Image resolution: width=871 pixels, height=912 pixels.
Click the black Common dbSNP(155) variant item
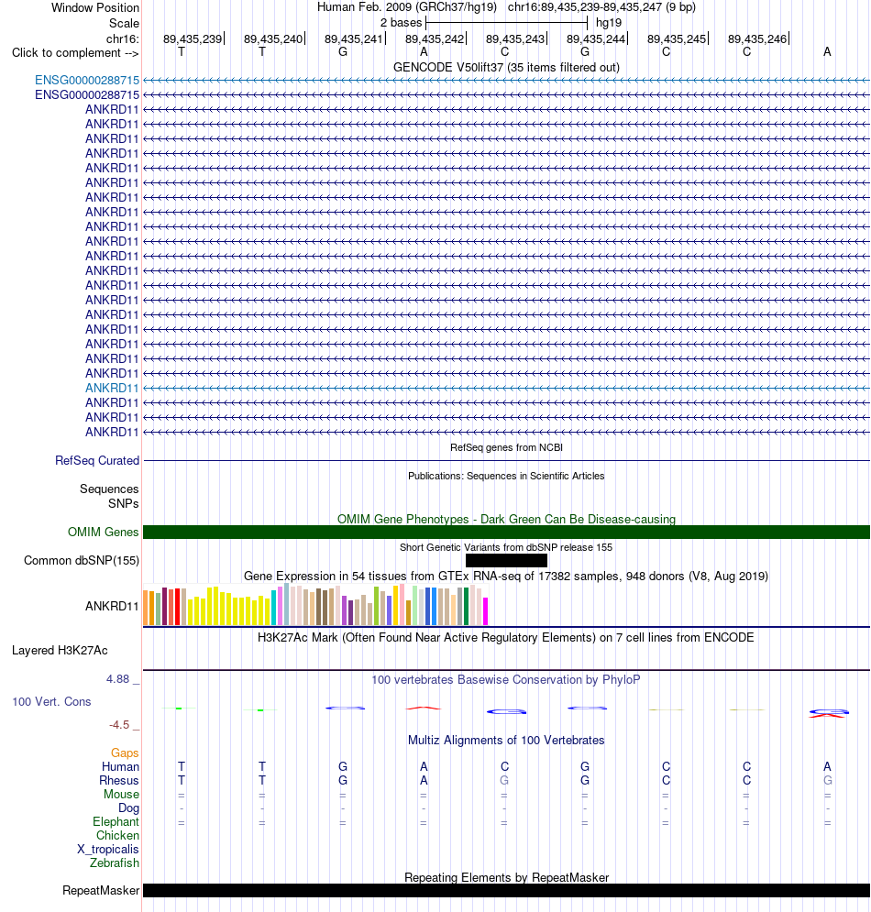[506, 560]
